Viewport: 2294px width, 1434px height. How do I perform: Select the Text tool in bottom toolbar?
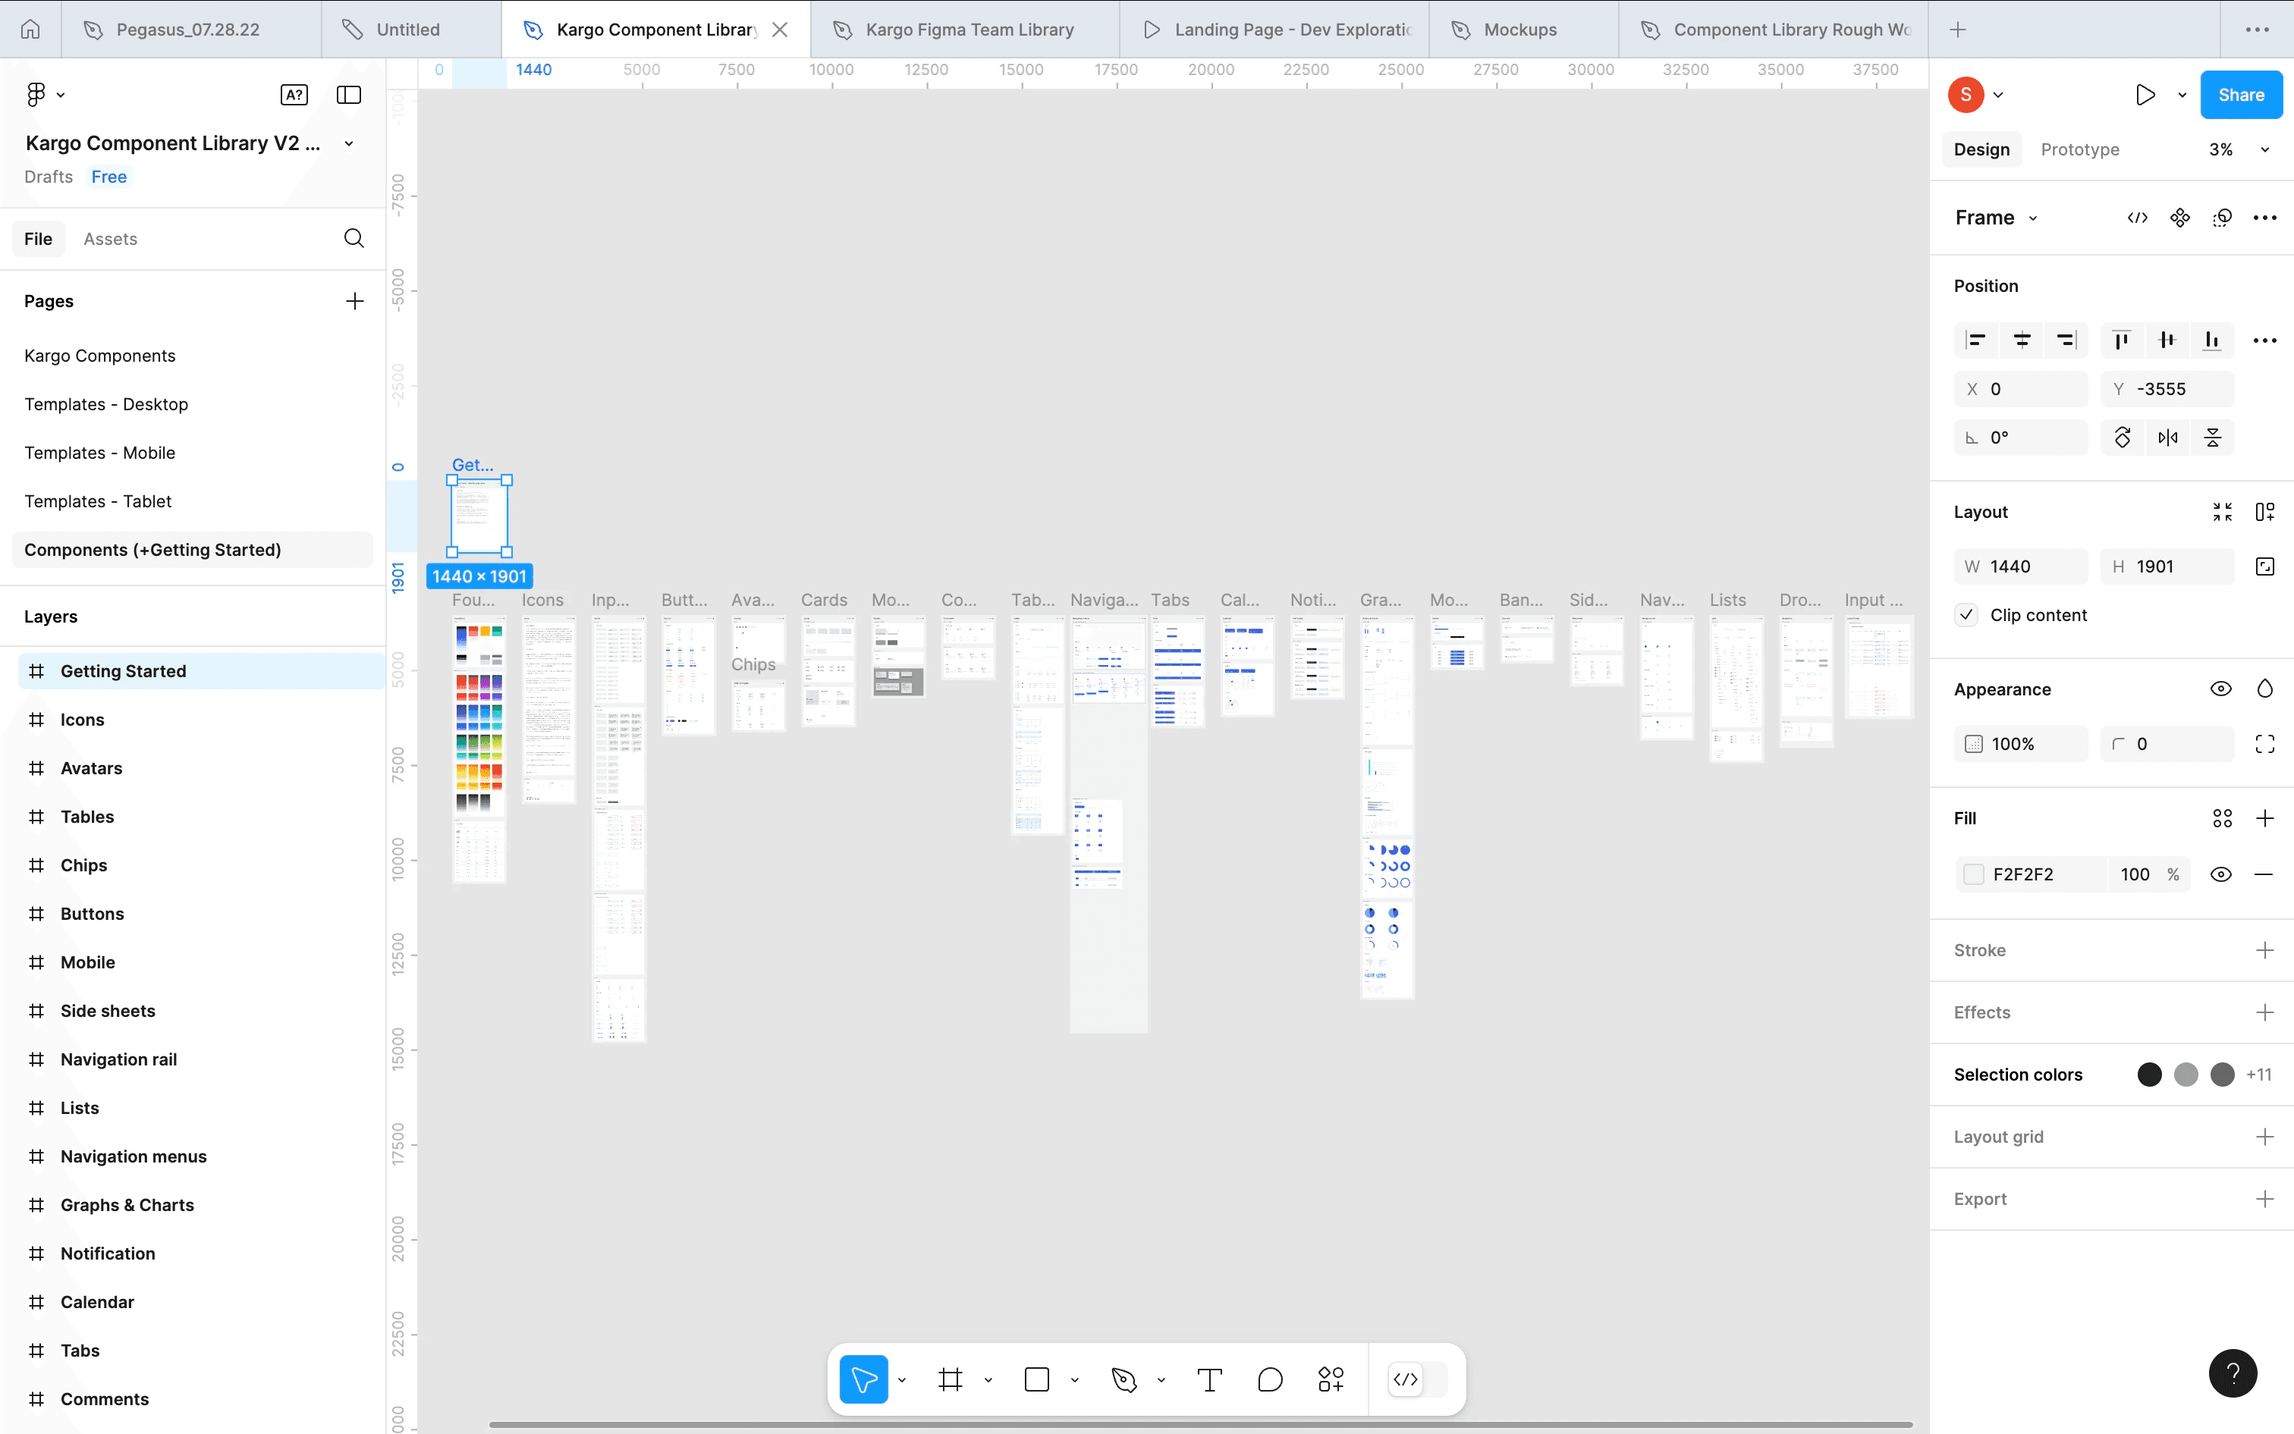(1208, 1379)
